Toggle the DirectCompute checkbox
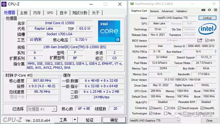Screen dimensions: 220x124 coord(179,108)
